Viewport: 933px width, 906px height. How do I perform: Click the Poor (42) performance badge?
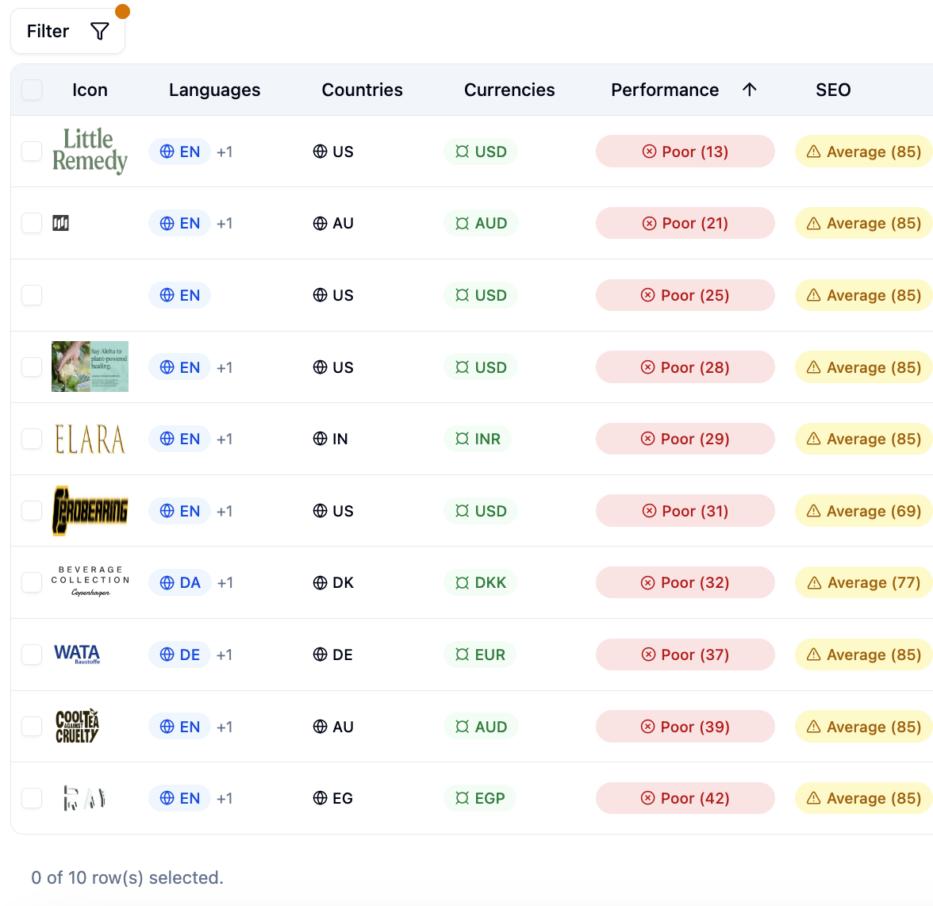click(685, 798)
